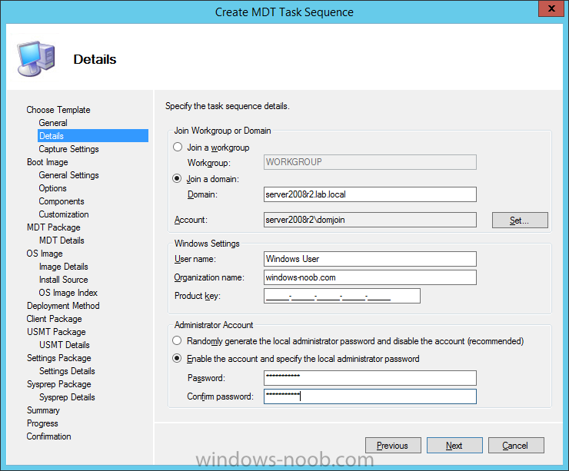Go back with the Previous button
The width and height of the screenshot is (569, 471).
tap(393, 445)
